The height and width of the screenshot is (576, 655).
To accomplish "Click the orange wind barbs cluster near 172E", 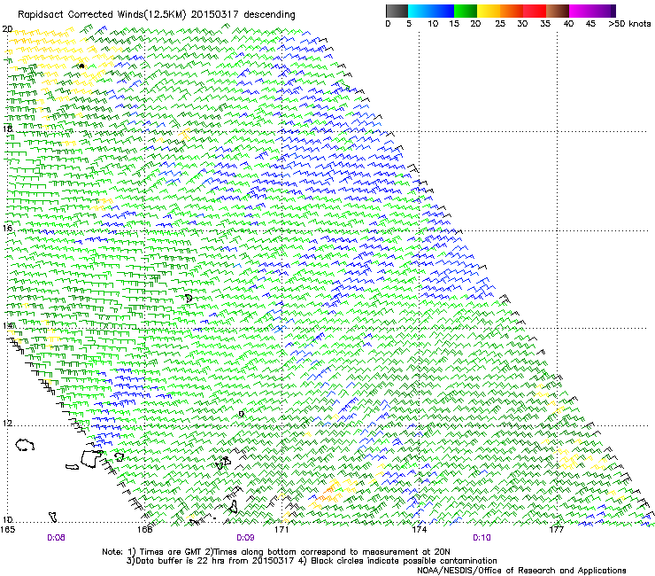I will [327, 494].
